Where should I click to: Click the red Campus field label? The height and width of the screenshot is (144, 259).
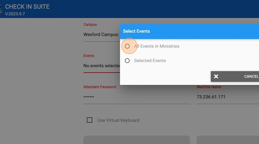[90, 25]
